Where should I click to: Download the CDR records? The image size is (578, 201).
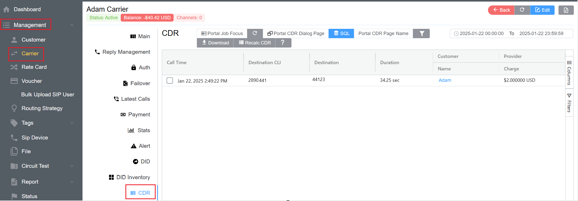[215, 43]
